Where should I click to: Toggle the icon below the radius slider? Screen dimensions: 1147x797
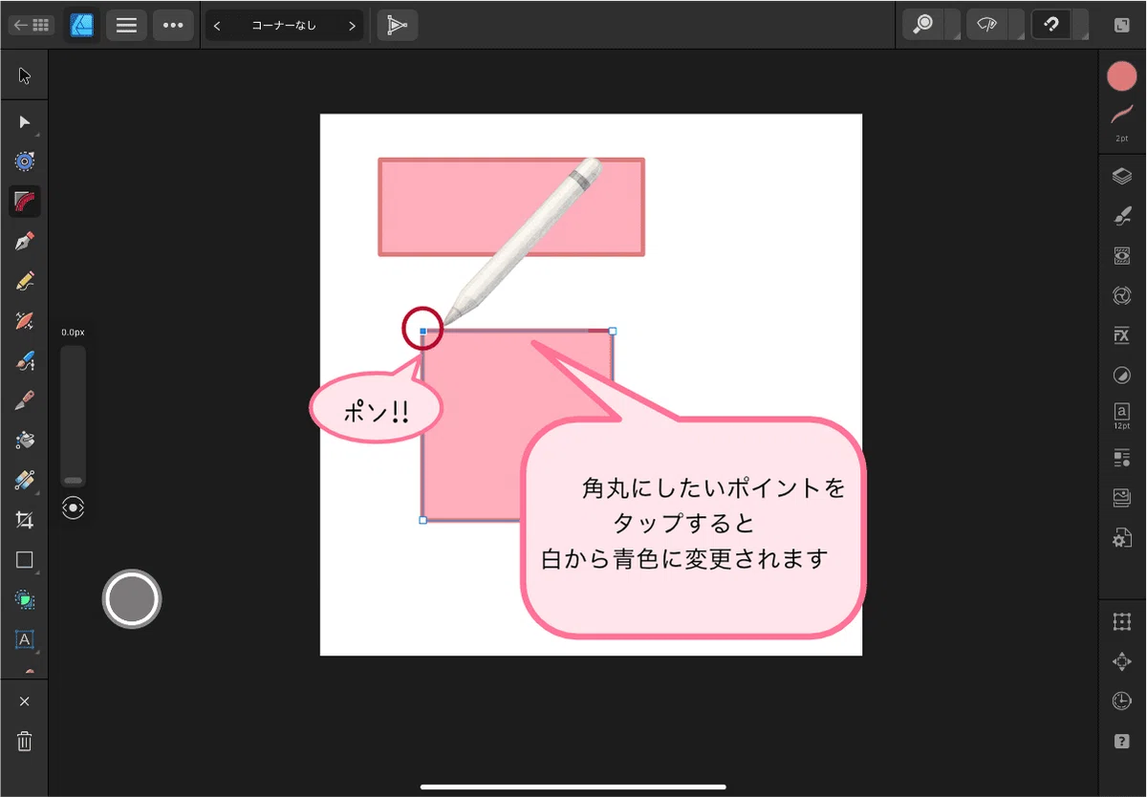(x=73, y=507)
